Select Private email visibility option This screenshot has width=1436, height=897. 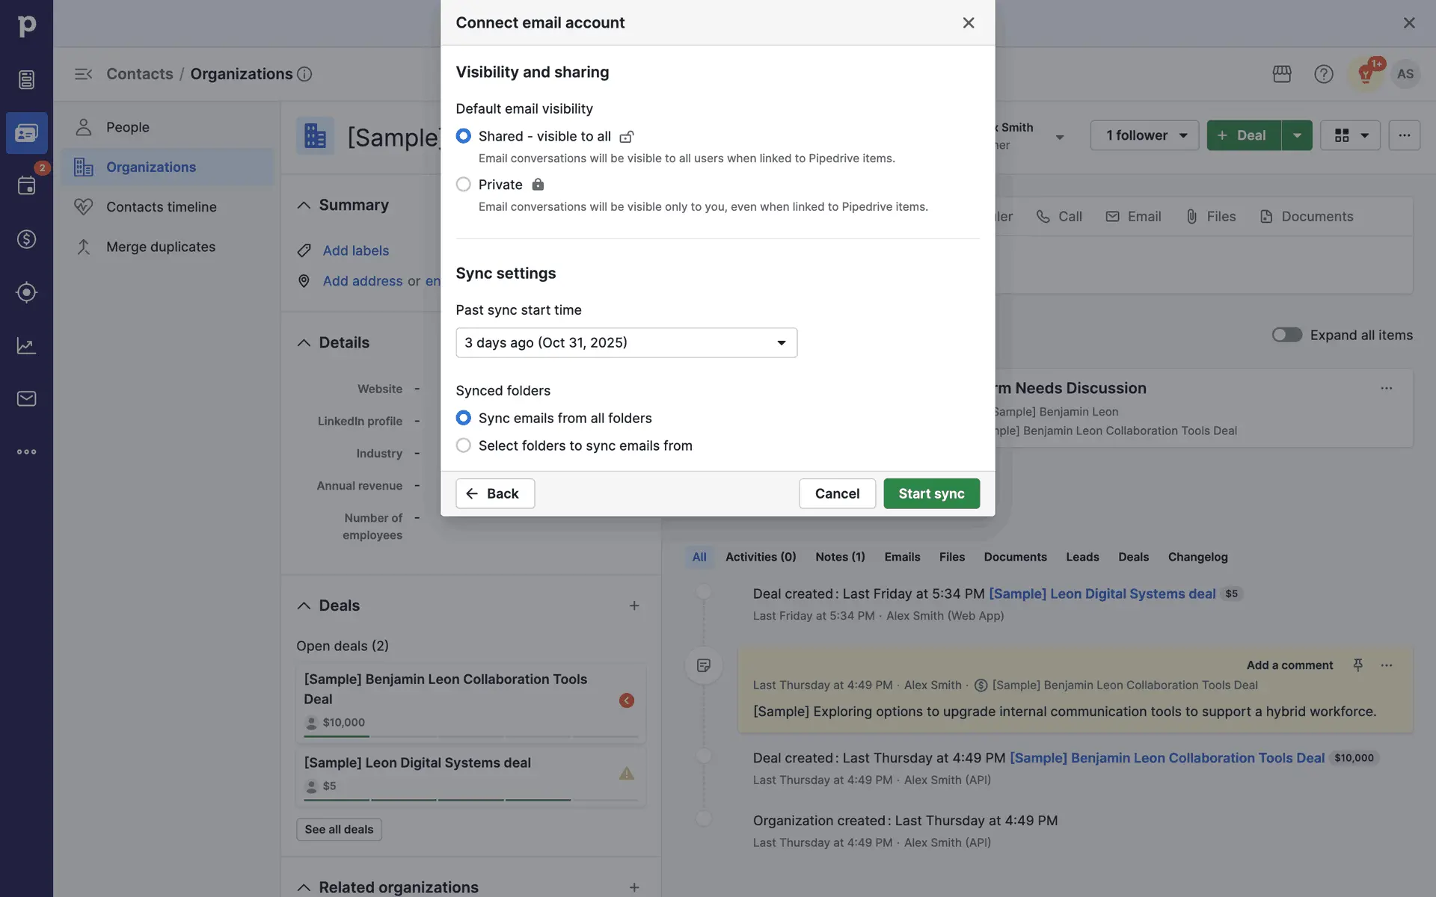[464, 185]
